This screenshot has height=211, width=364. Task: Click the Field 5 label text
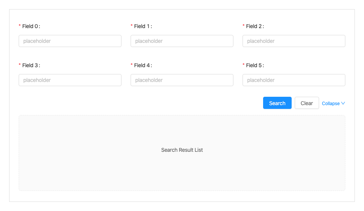pyautogui.click(x=254, y=65)
